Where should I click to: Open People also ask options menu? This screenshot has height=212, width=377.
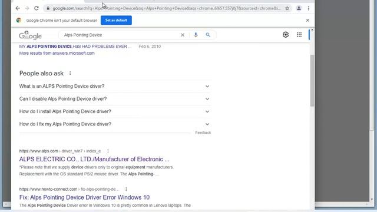[x=70, y=73]
